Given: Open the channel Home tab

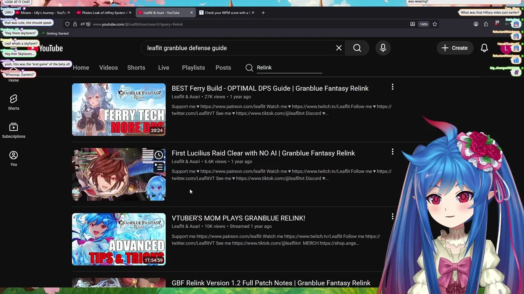Looking at the screenshot, I should [x=81, y=67].
